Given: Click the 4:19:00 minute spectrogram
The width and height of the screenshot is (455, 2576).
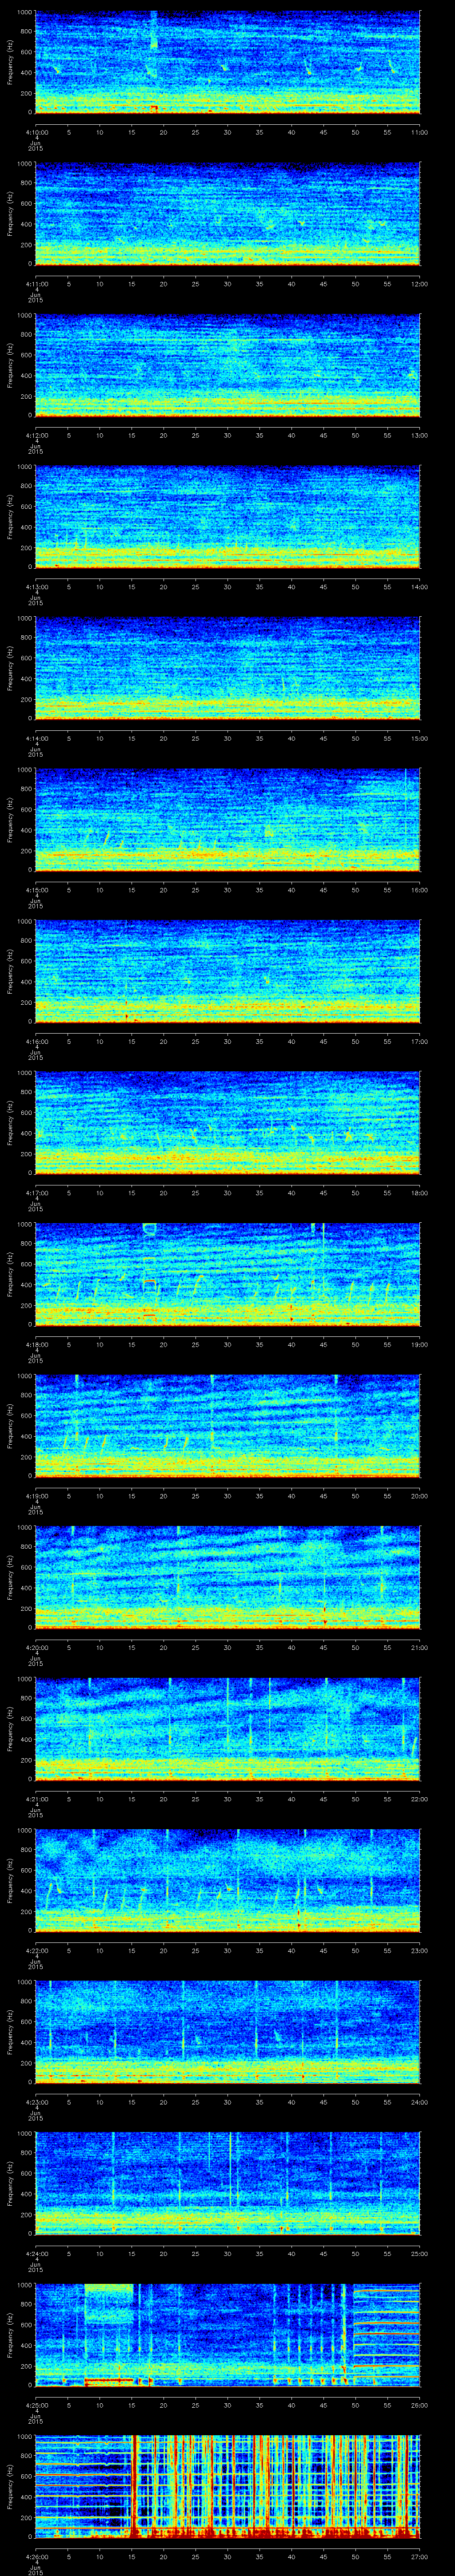Looking at the screenshot, I should point(228,1425).
